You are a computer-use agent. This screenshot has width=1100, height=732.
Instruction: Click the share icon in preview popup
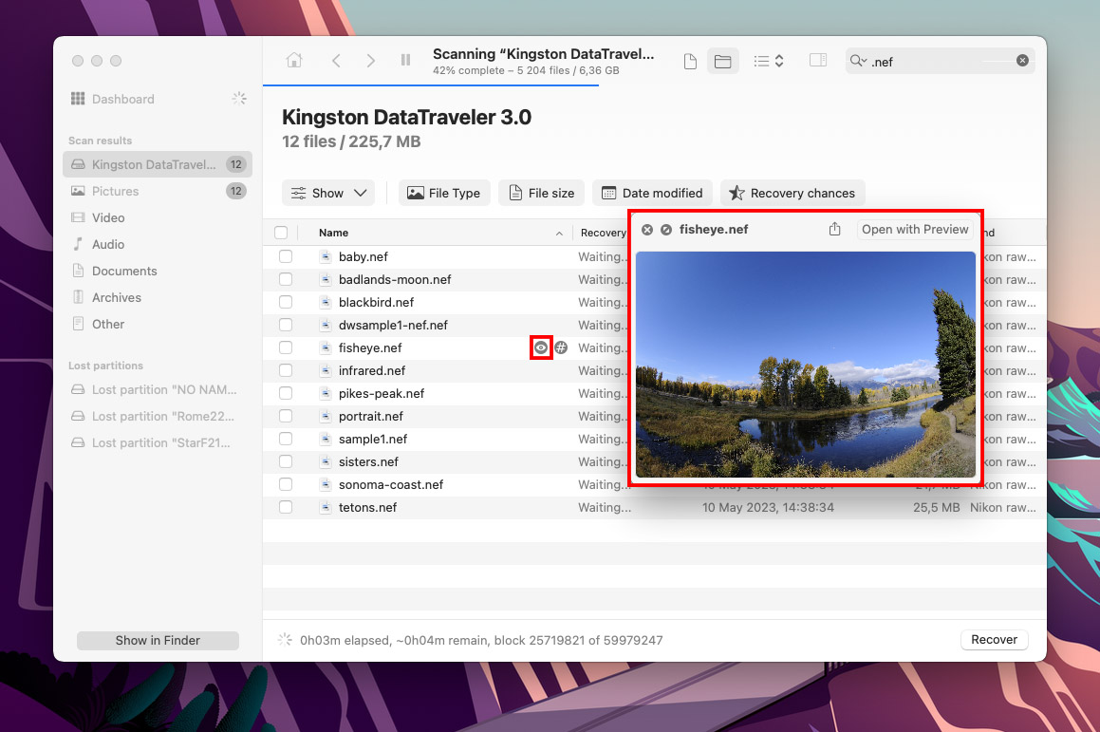tap(835, 230)
